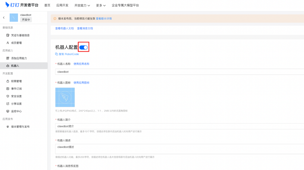The width and height of the screenshot is (304, 170).
Task: Open 成员管理 in the sidebar
Action: (16, 43)
